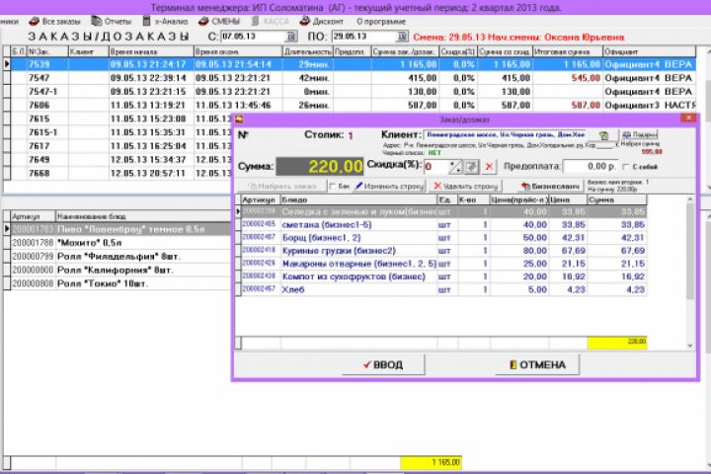The height and width of the screenshot is (474, 711).
Task: Toggle the С собой checkbox
Action: [x=626, y=167]
